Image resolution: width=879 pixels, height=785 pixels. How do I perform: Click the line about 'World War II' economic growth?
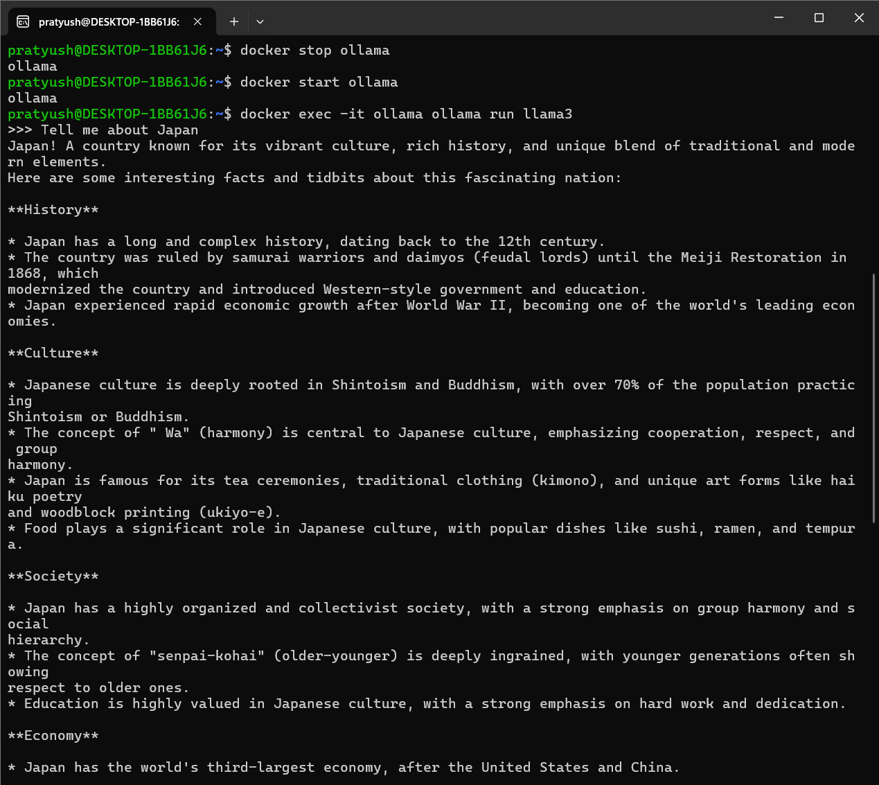click(431, 305)
